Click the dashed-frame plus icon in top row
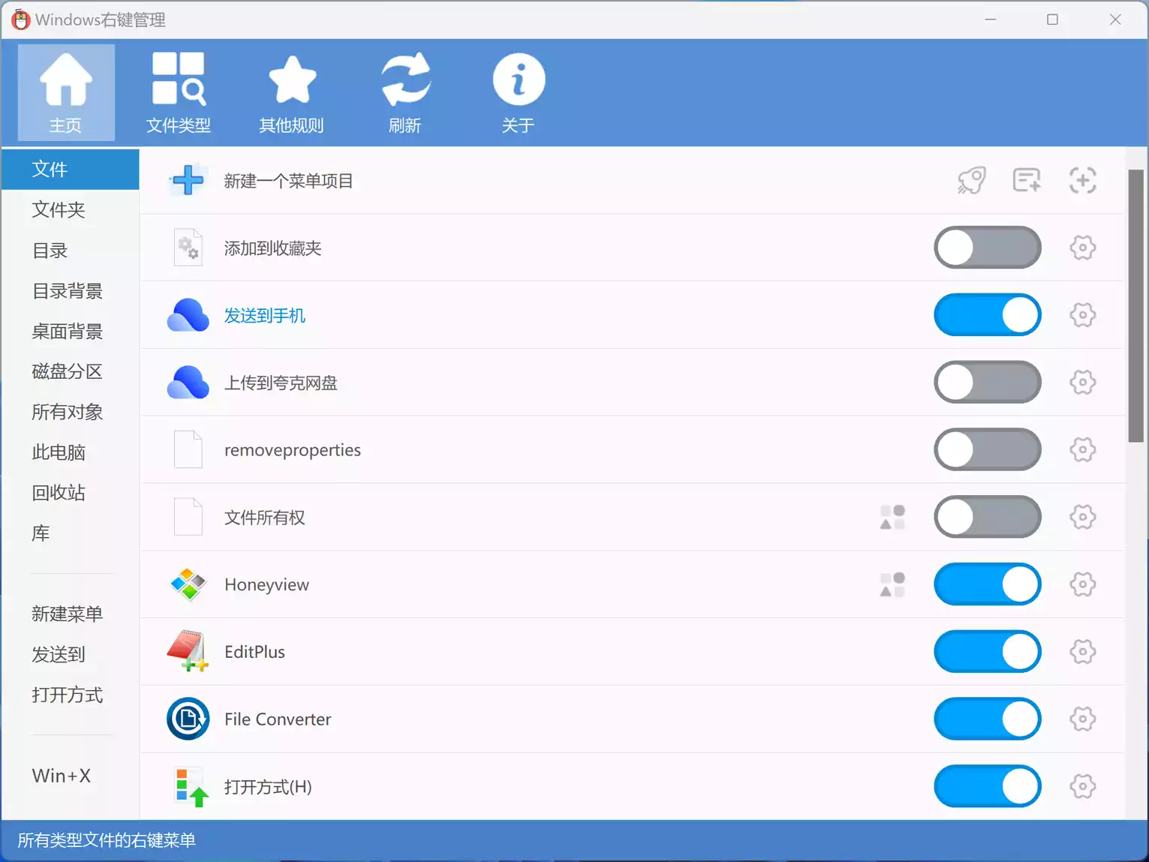The height and width of the screenshot is (862, 1149). click(x=1082, y=181)
